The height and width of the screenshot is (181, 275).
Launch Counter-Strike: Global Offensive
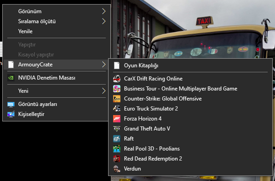click(191, 99)
